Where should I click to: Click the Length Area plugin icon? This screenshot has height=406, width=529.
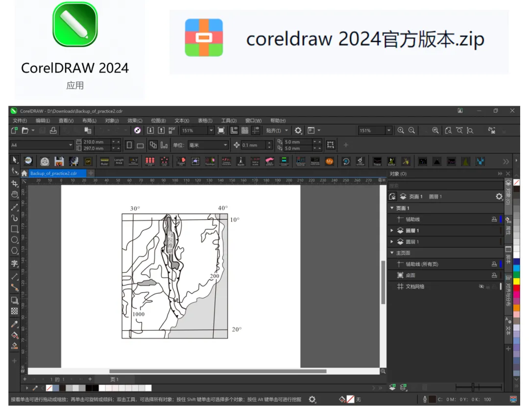[x=119, y=162]
